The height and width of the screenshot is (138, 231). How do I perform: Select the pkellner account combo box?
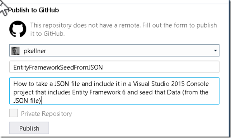pyautogui.click(x=114, y=50)
